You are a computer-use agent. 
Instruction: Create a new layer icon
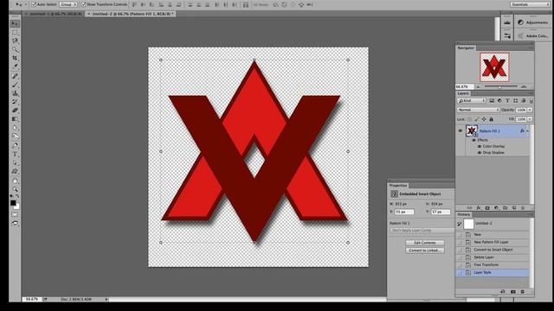514,208
